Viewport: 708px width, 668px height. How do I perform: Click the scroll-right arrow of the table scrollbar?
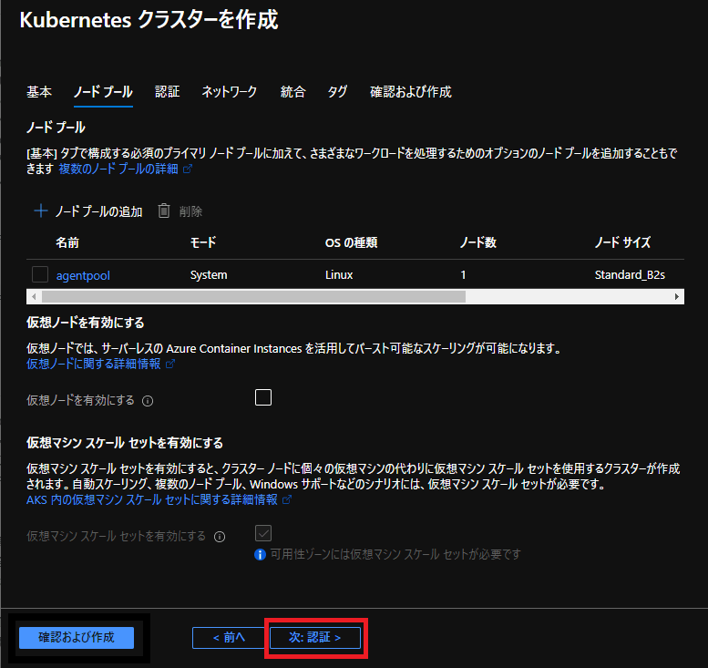[677, 297]
